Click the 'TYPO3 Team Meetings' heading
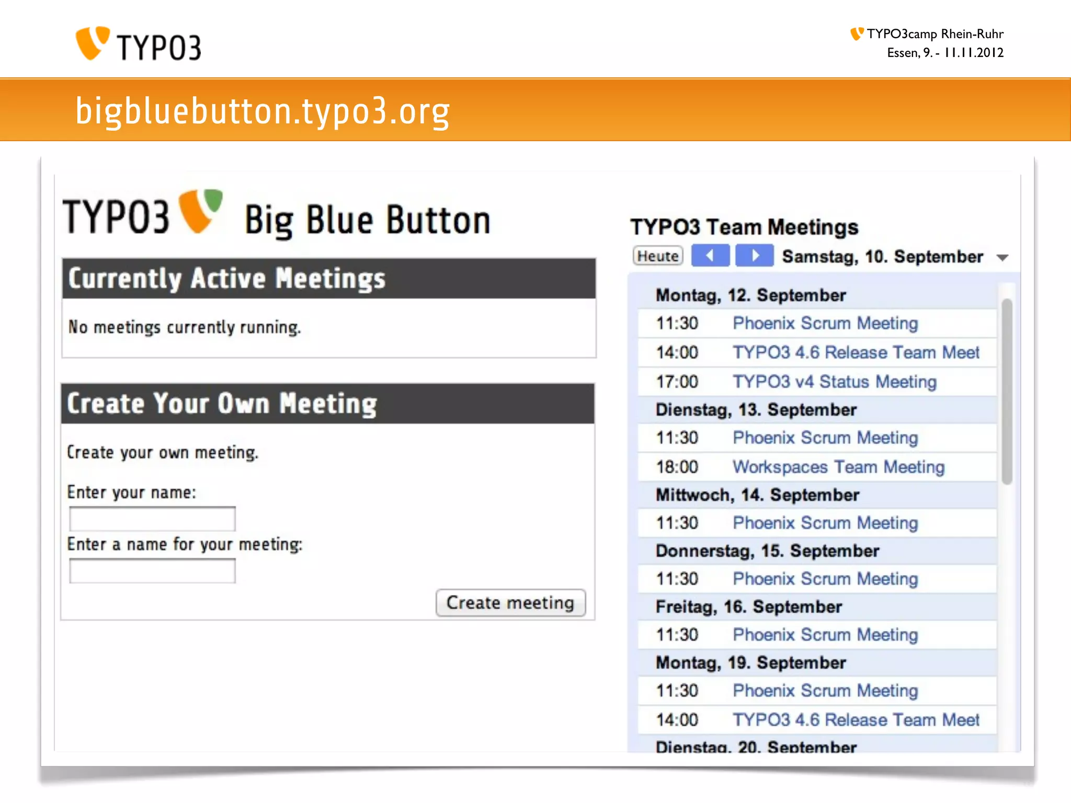Image resolution: width=1071 pixels, height=803 pixels. [x=744, y=227]
